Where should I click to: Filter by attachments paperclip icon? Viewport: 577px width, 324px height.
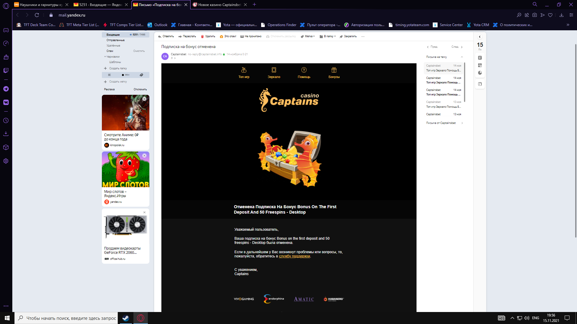(x=141, y=75)
